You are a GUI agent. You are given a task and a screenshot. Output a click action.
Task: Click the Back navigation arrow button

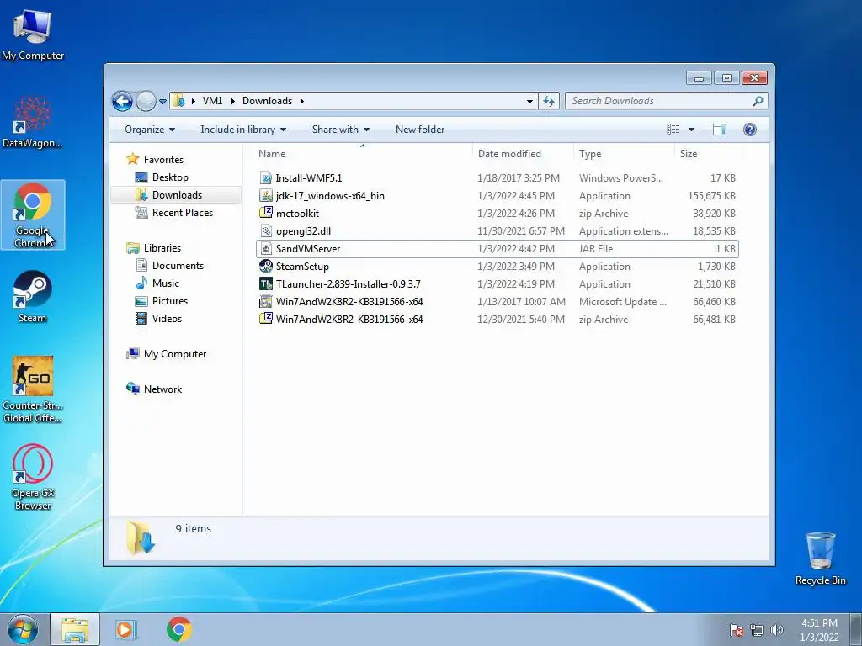coord(122,101)
